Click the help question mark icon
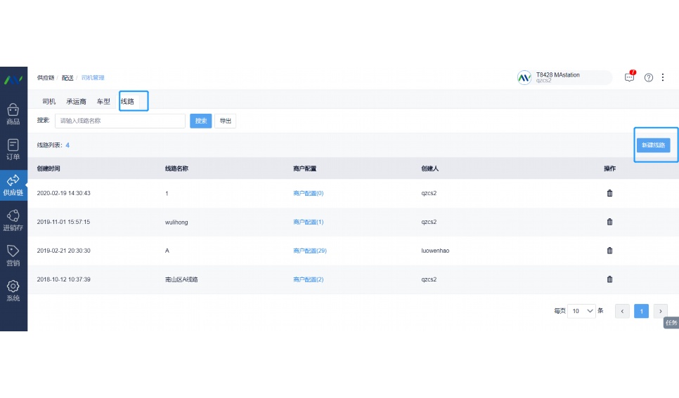This screenshot has width=679, height=398. pos(649,77)
